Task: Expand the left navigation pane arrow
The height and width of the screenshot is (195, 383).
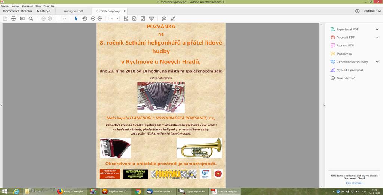Action: [1, 105]
